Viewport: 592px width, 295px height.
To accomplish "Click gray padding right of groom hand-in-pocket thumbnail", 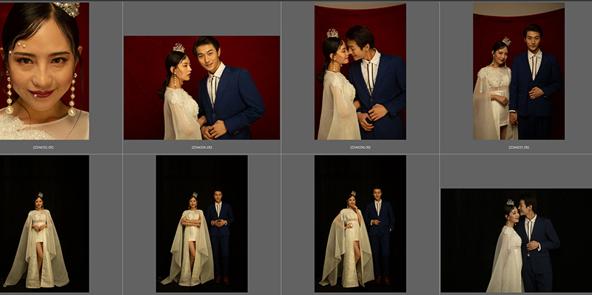I will point(423,224).
